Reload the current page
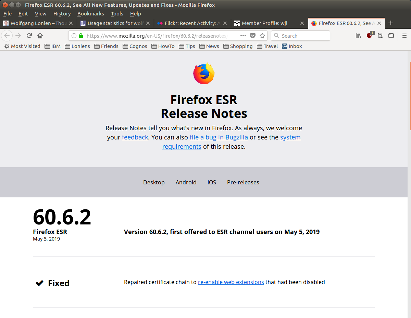This screenshot has height=318, width=411. tap(29, 36)
